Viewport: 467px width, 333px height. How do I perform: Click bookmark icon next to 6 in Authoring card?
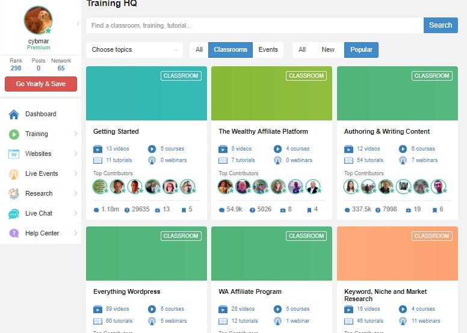pos(435,210)
